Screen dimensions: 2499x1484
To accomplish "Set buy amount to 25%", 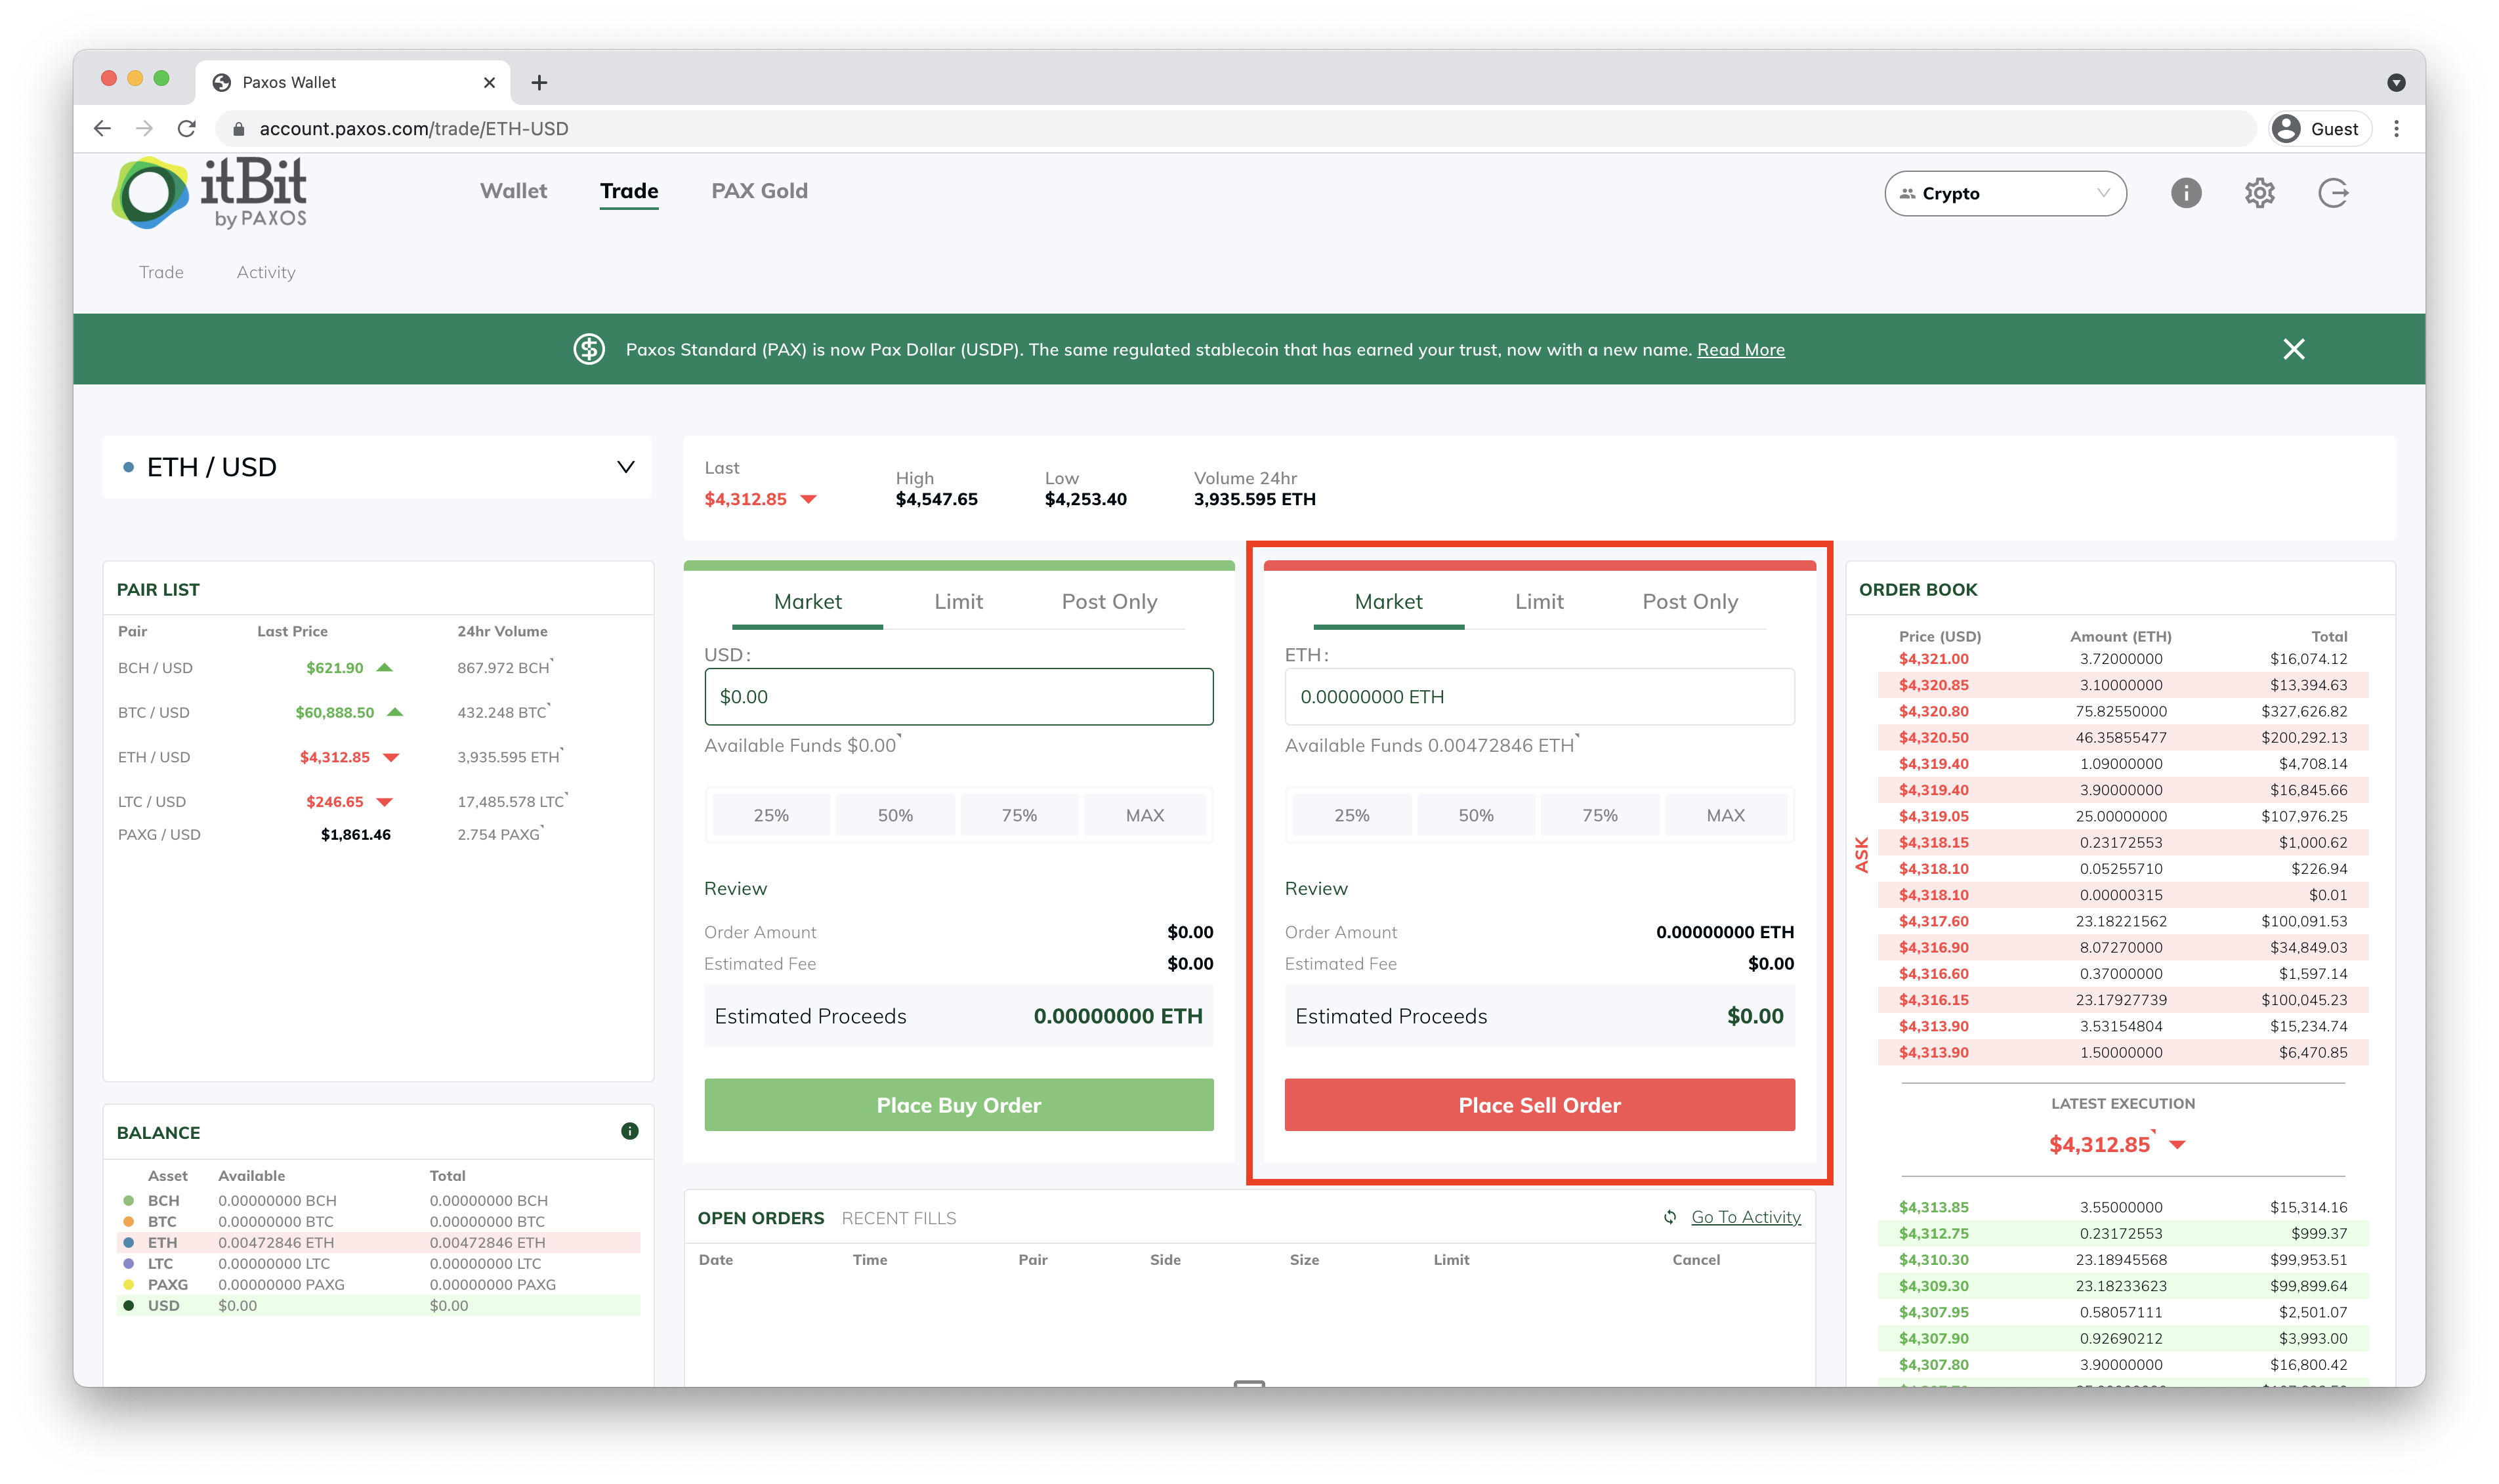I will 771,815.
